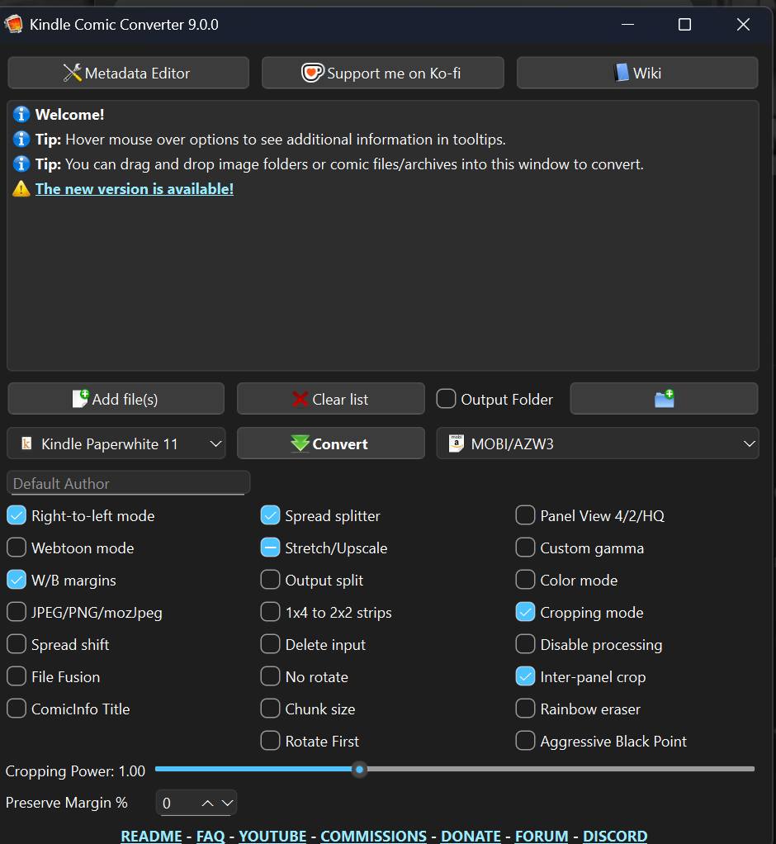Toggle the Color mode checkbox
776x844 pixels.
[x=525, y=580]
